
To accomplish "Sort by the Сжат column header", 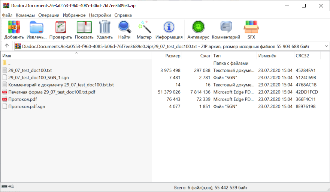I will (x=197, y=56).
